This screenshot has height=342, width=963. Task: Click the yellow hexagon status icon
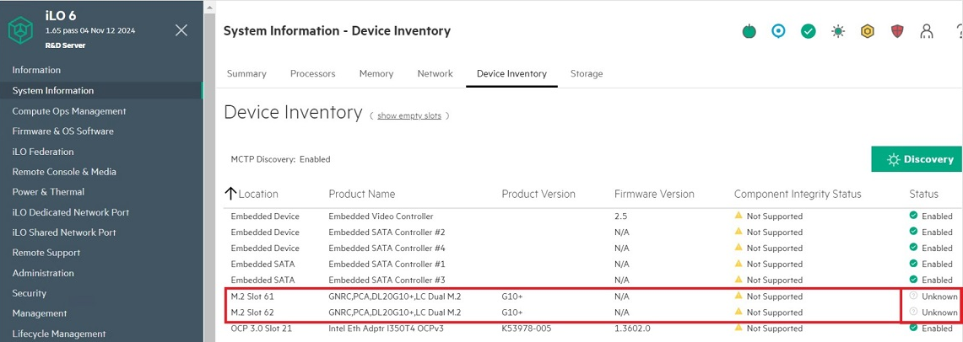point(867,31)
